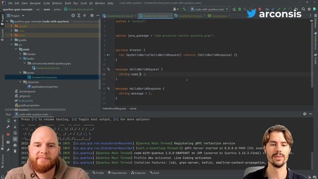This screenshot has width=318, height=179.
Task: Click the up arrow in Run console
Action: coord(15,121)
